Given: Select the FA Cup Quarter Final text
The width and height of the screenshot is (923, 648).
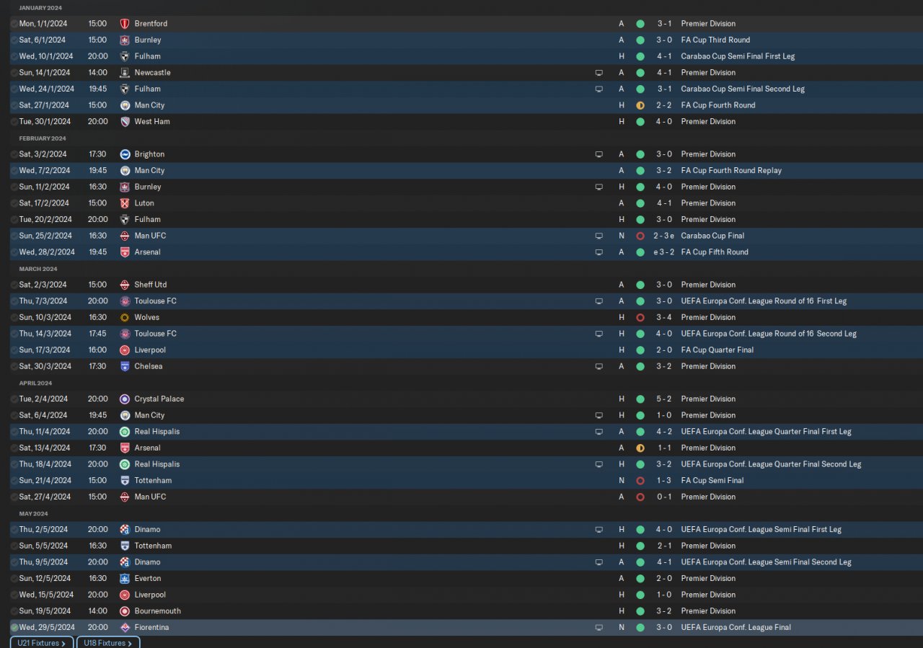Looking at the screenshot, I should (717, 350).
